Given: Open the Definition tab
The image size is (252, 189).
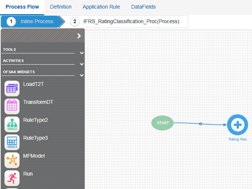Looking at the screenshot, I should [61, 7].
